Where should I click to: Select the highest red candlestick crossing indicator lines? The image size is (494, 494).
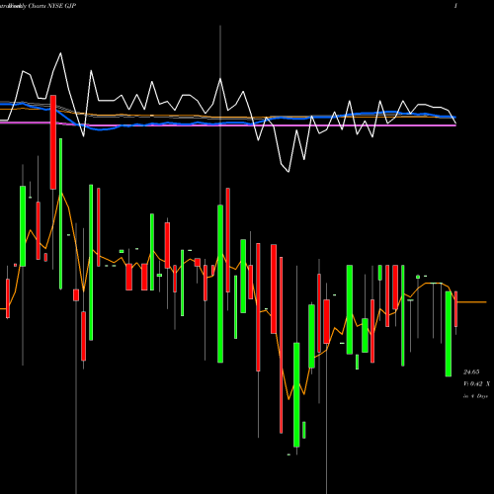coord(53,142)
